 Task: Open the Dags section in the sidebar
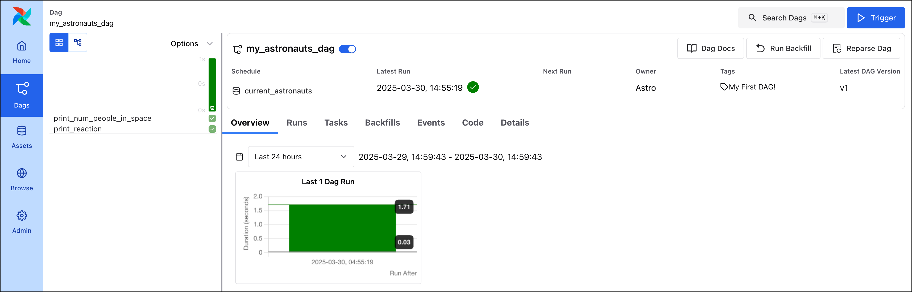(x=22, y=95)
